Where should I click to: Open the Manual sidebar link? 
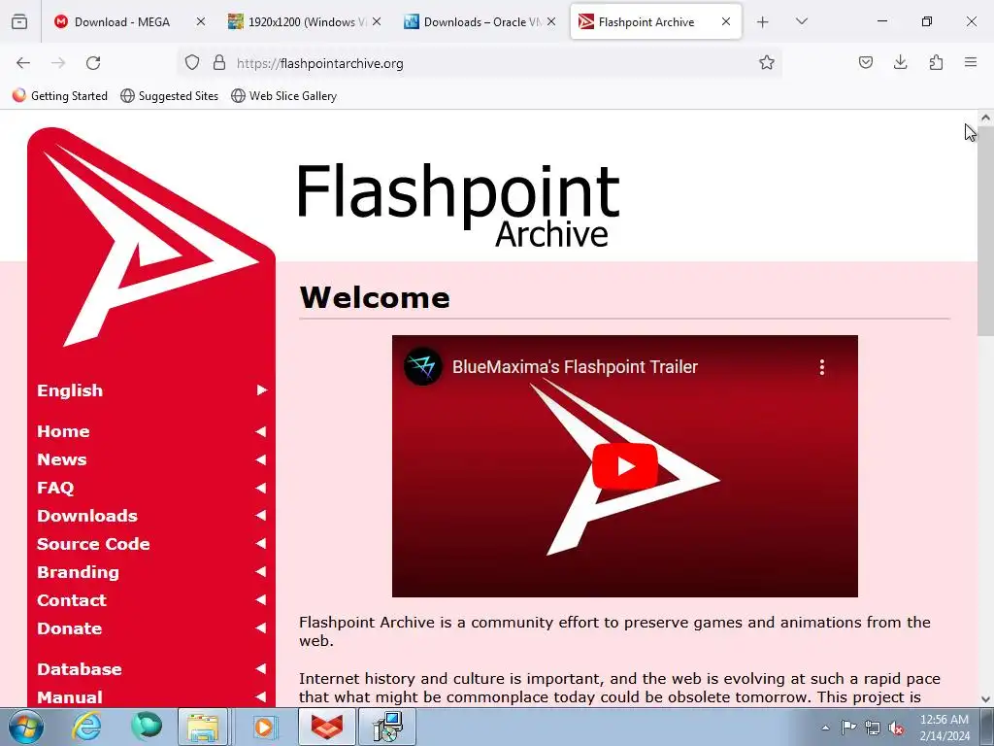tap(151, 697)
